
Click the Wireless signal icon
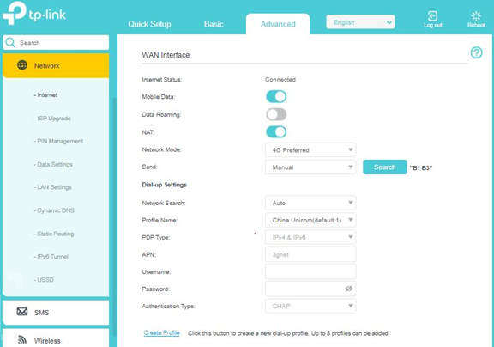tap(22, 340)
